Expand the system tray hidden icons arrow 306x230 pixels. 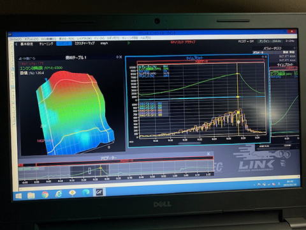point(254,185)
